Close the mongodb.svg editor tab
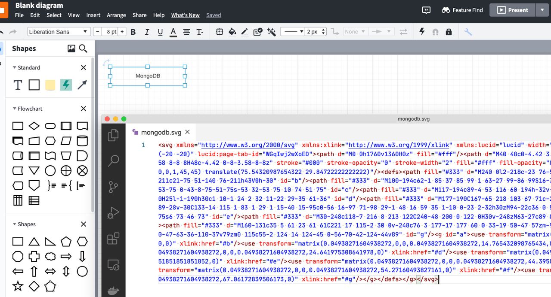Image resolution: width=551 pixels, height=297 pixels. (187, 132)
